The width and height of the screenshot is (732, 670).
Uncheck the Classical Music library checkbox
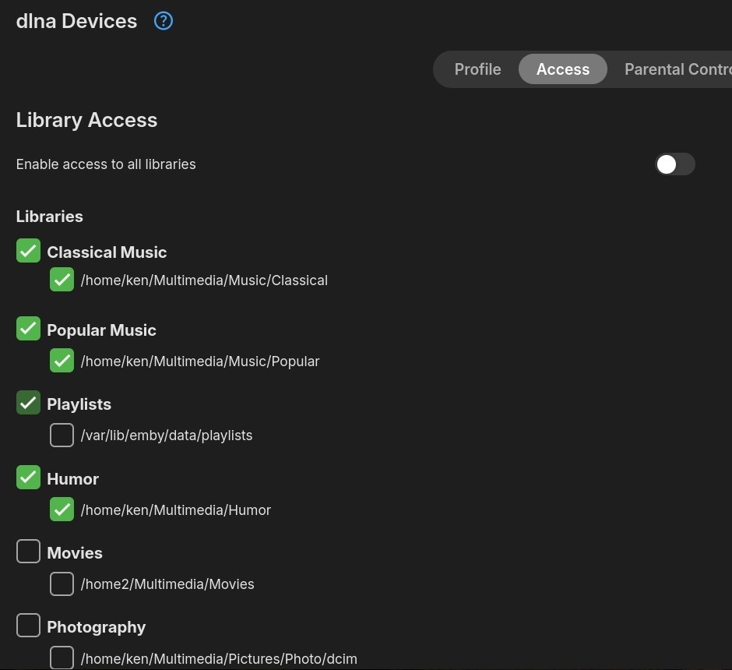coord(28,251)
